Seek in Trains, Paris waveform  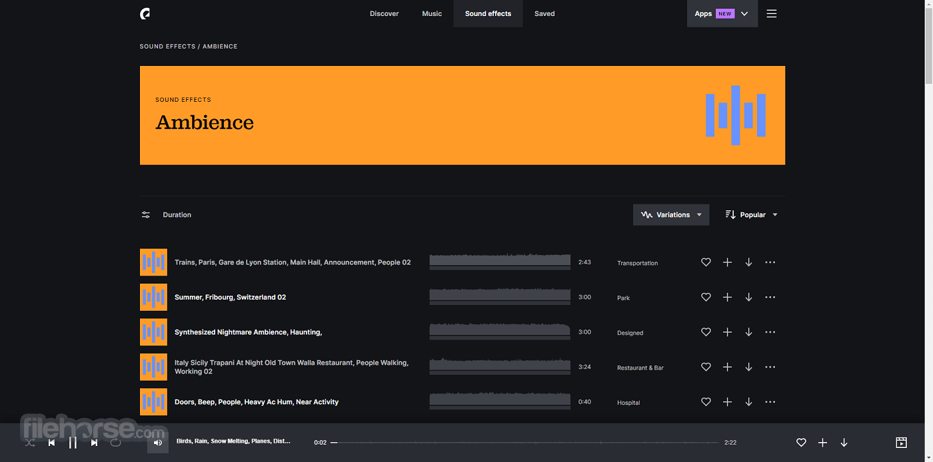coord(500,262)
